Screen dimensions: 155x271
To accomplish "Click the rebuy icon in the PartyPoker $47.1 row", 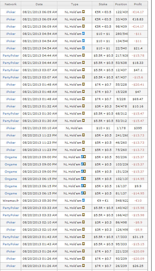I will (x=83, y=70).
